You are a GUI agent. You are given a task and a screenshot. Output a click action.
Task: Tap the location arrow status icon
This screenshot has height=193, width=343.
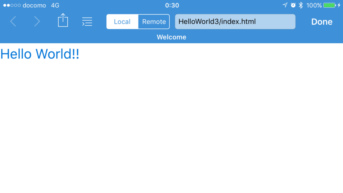coord(285,5)
